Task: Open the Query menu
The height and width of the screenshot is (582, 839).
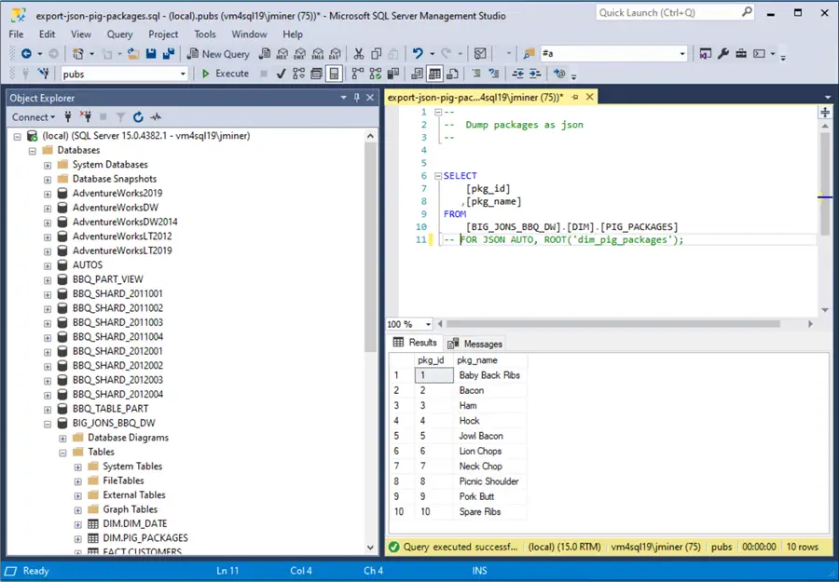Action: click(119, 34)
